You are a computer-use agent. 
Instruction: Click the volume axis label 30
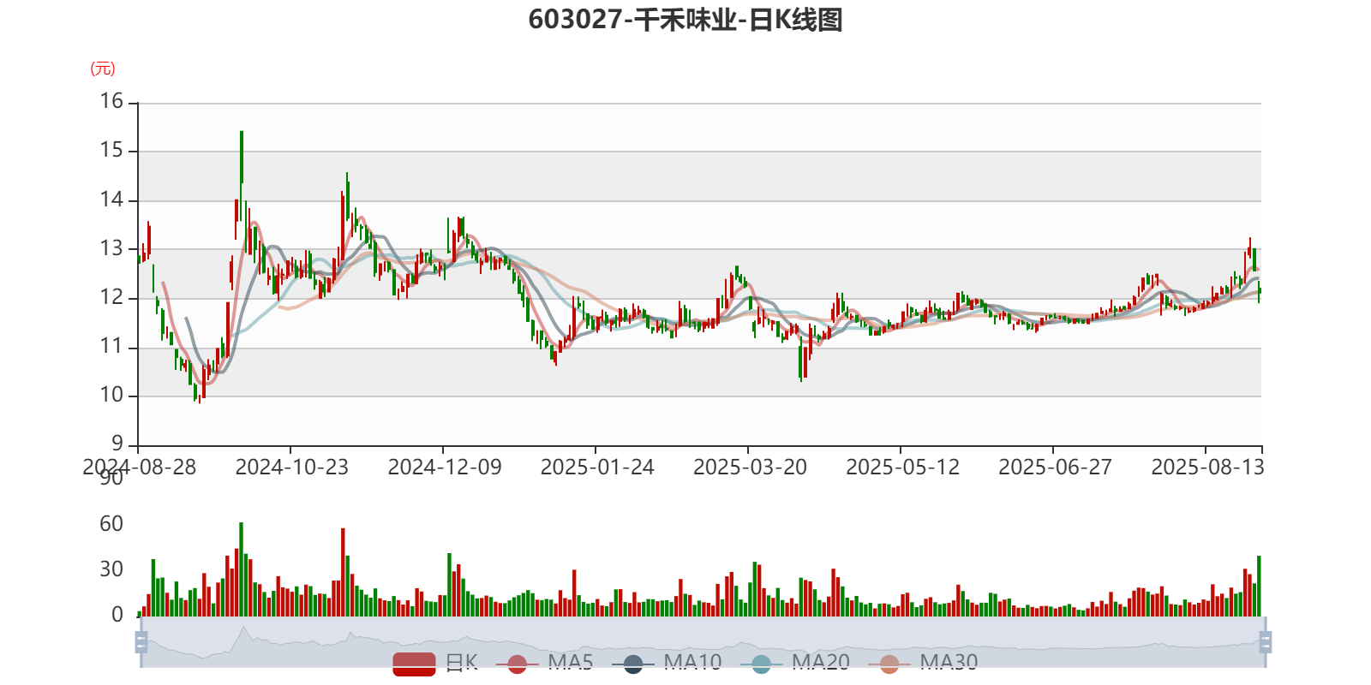(111, 569)
